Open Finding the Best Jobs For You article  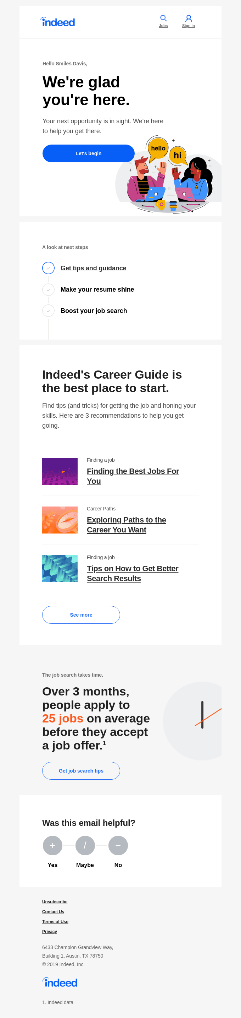pyautogui.click(x=133, y=476)
